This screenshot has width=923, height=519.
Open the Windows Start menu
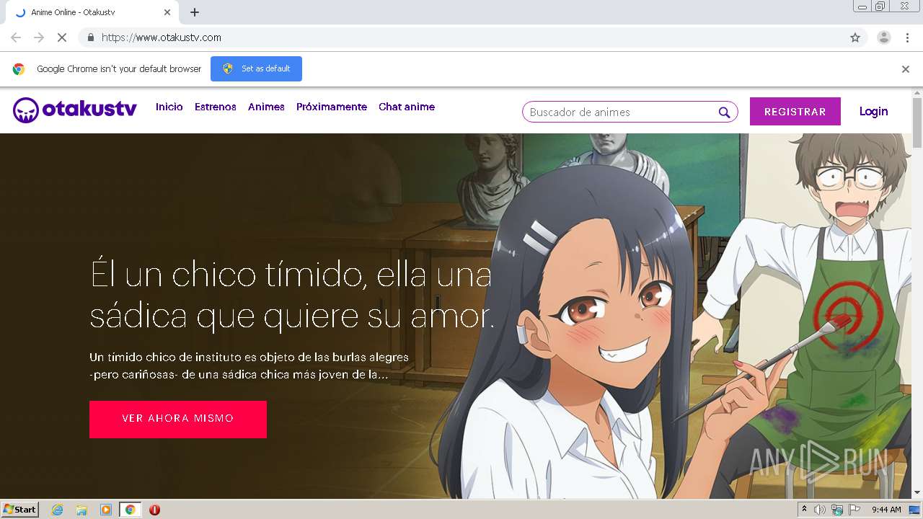click(20, 510)
